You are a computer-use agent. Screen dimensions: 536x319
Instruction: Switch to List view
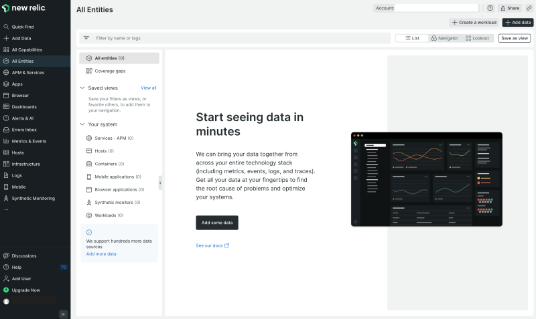pyautogui.click(x=412, y=38)
